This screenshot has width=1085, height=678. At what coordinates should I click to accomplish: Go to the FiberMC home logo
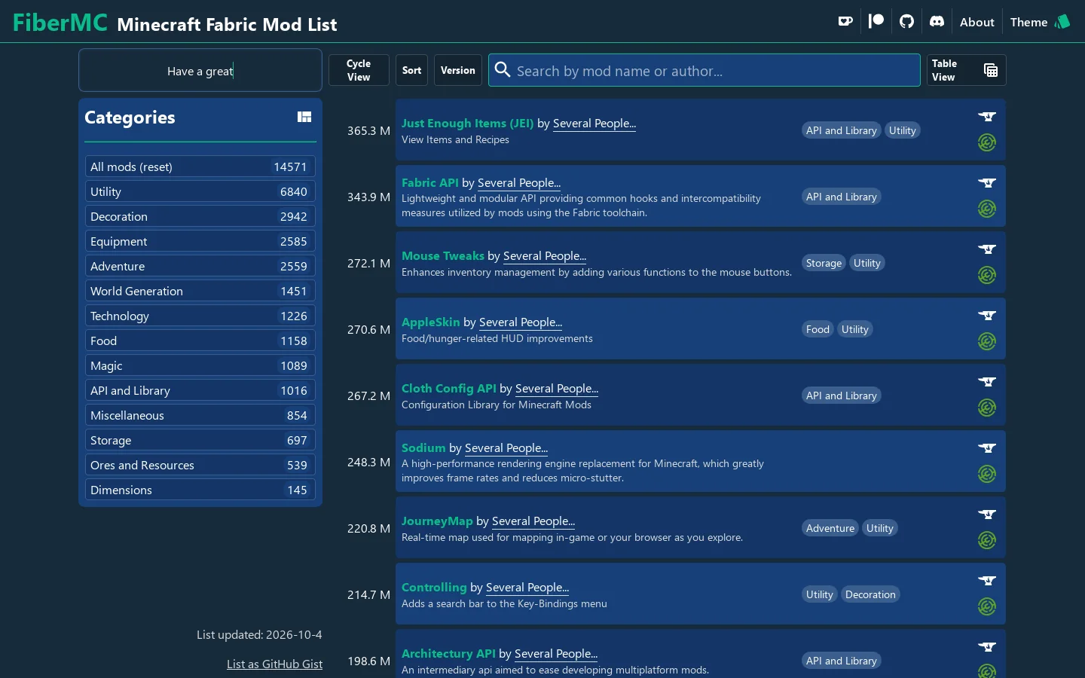60,23
